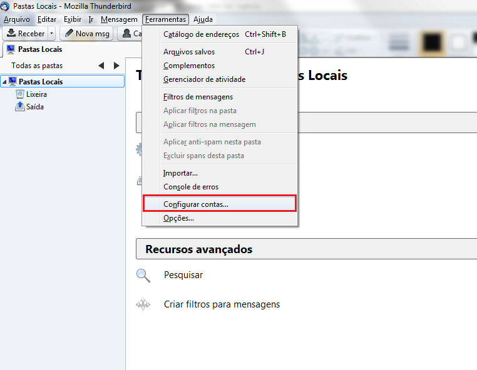The height and width of the screenshot is (370, 477).
Task: Click the address book person icon button
Action: 130,33
